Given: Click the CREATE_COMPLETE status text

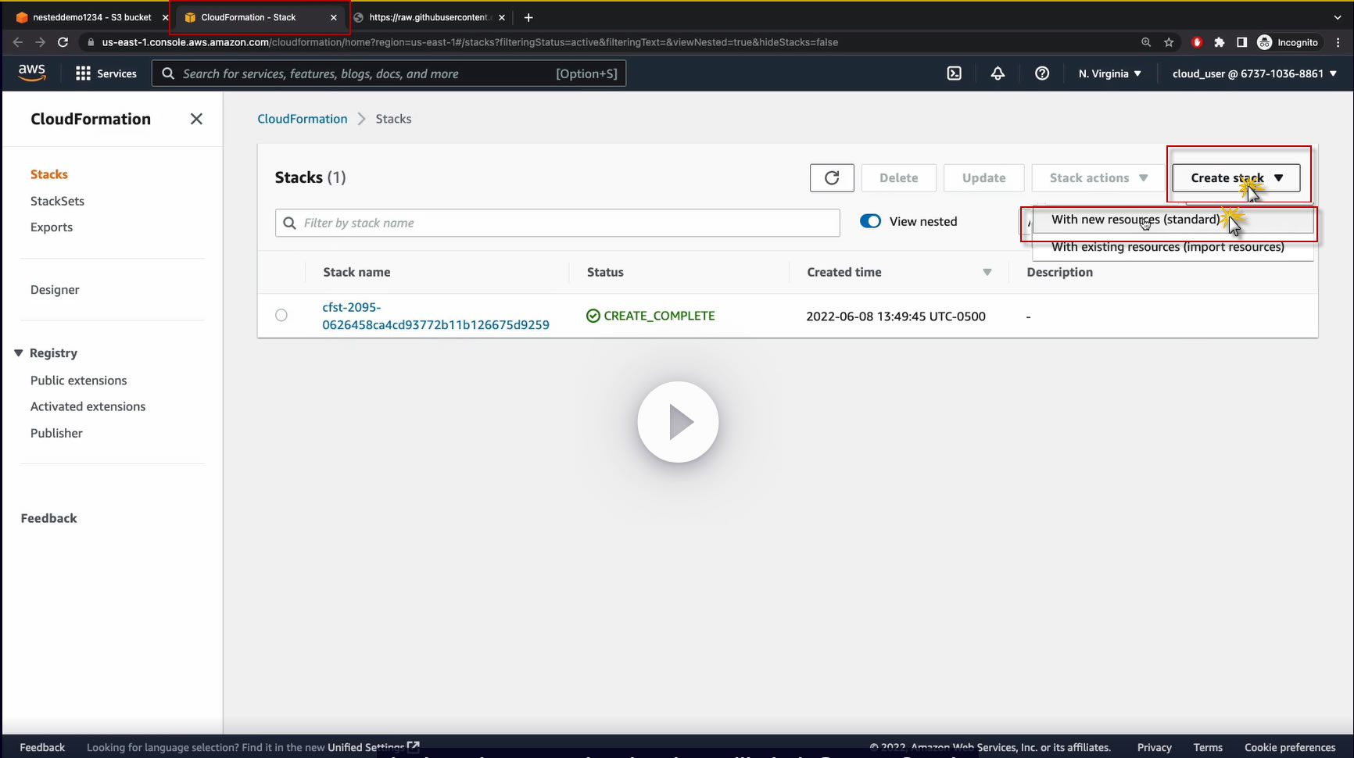Looking at the screenshot, I should click(x=659, y=316).
